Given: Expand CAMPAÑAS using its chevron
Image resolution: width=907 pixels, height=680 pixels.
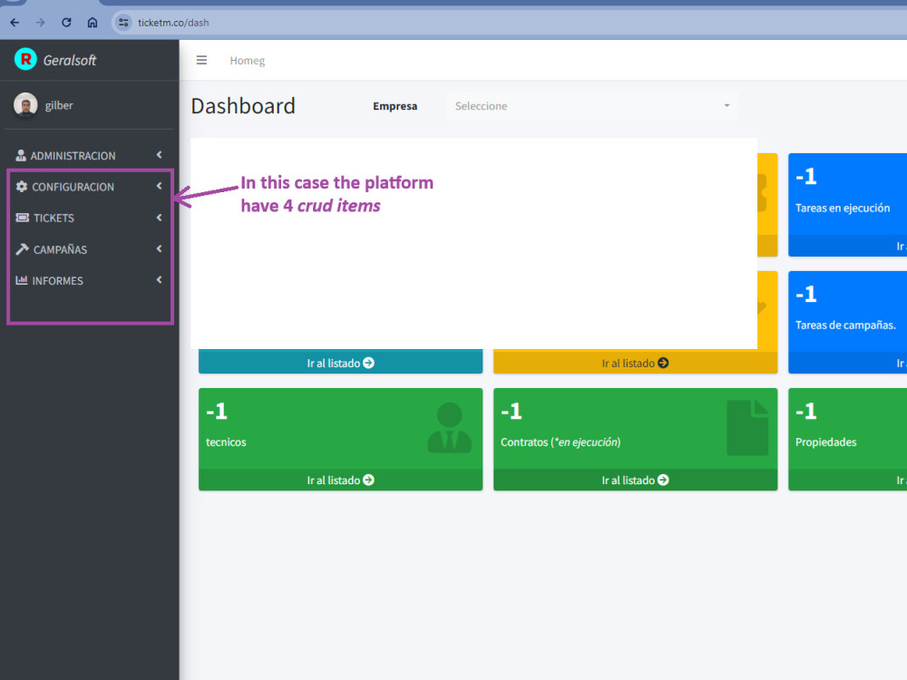Looking at the screenshot, I should point(159,248).
